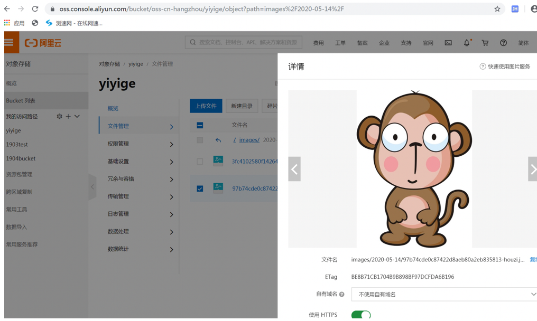Select 1903test bucket in sidebar
Image resolution: width=537 pixels, height=321 pixels.
click(x=17, y=145)
